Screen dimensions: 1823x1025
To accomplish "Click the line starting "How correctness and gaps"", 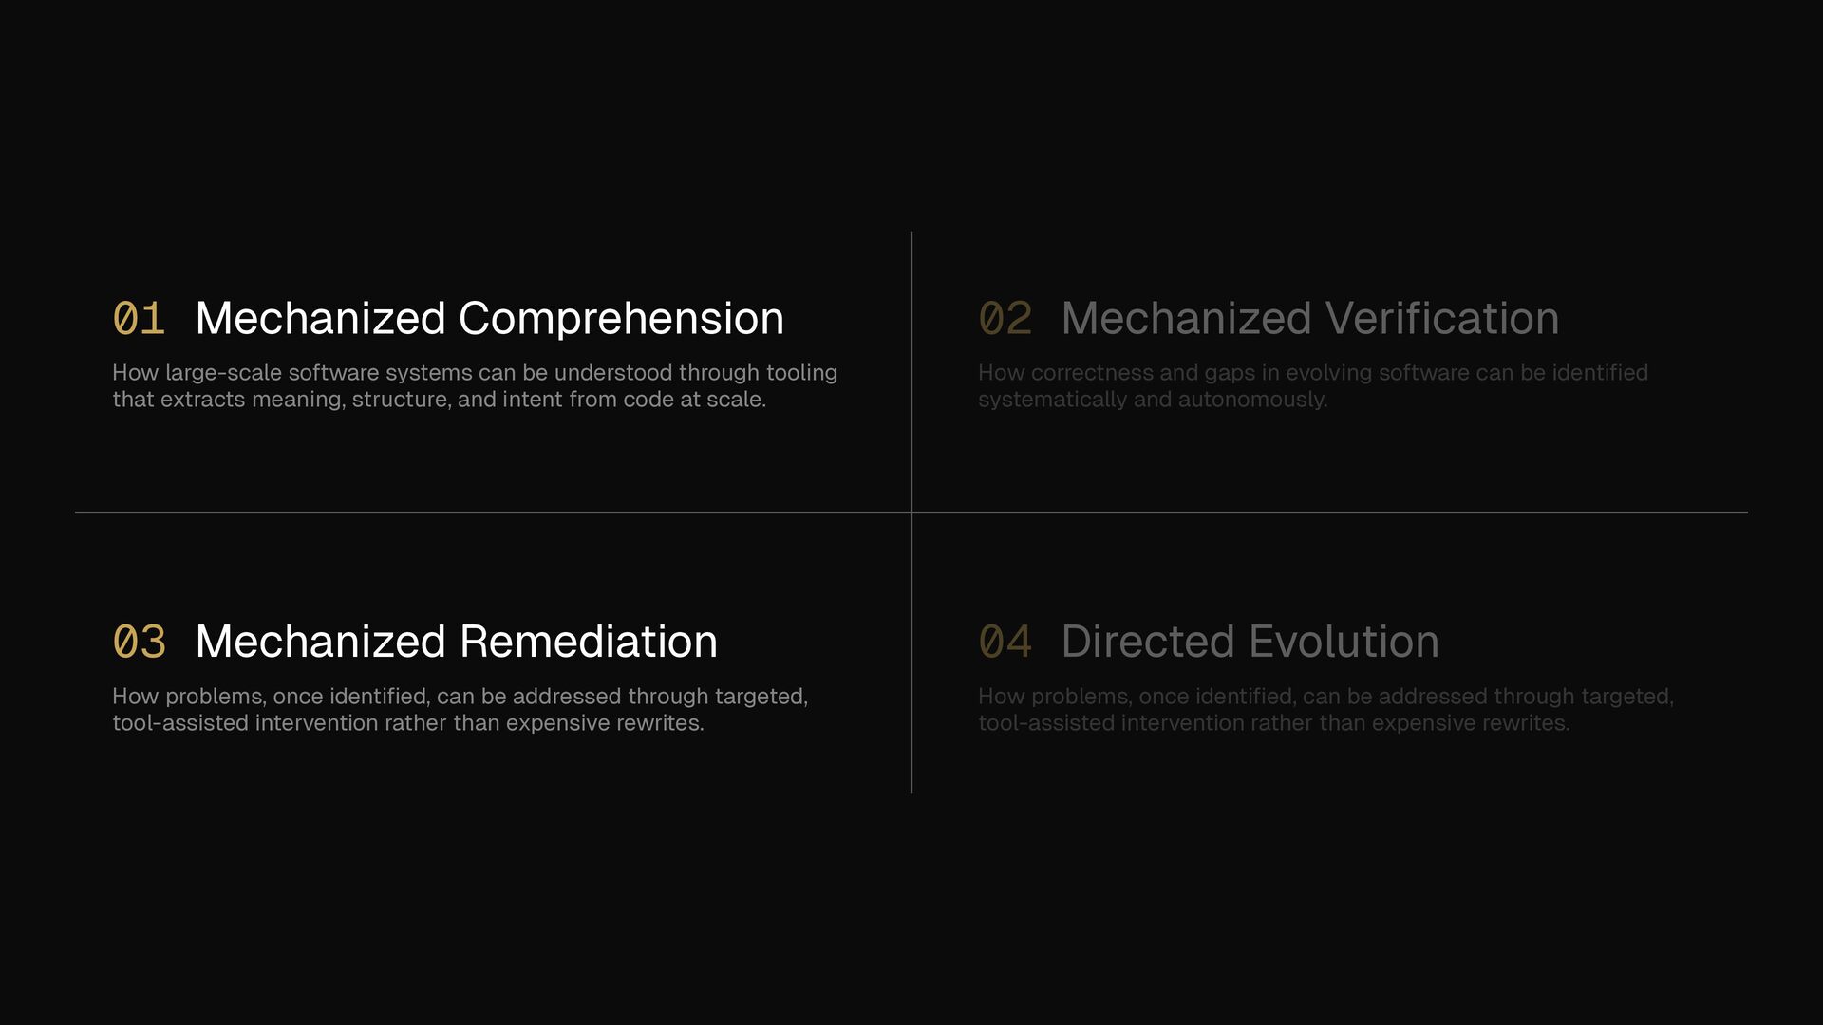I will click(1312, 373).
